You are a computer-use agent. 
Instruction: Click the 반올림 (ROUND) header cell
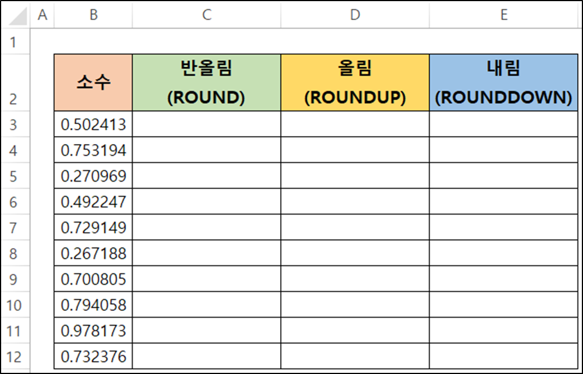tap(206, 83)
